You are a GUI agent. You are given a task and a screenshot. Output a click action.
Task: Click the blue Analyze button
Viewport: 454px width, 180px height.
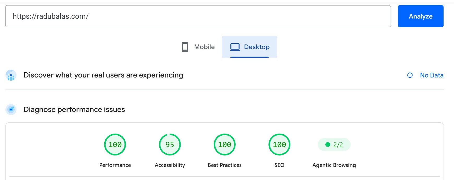point(421,16)
